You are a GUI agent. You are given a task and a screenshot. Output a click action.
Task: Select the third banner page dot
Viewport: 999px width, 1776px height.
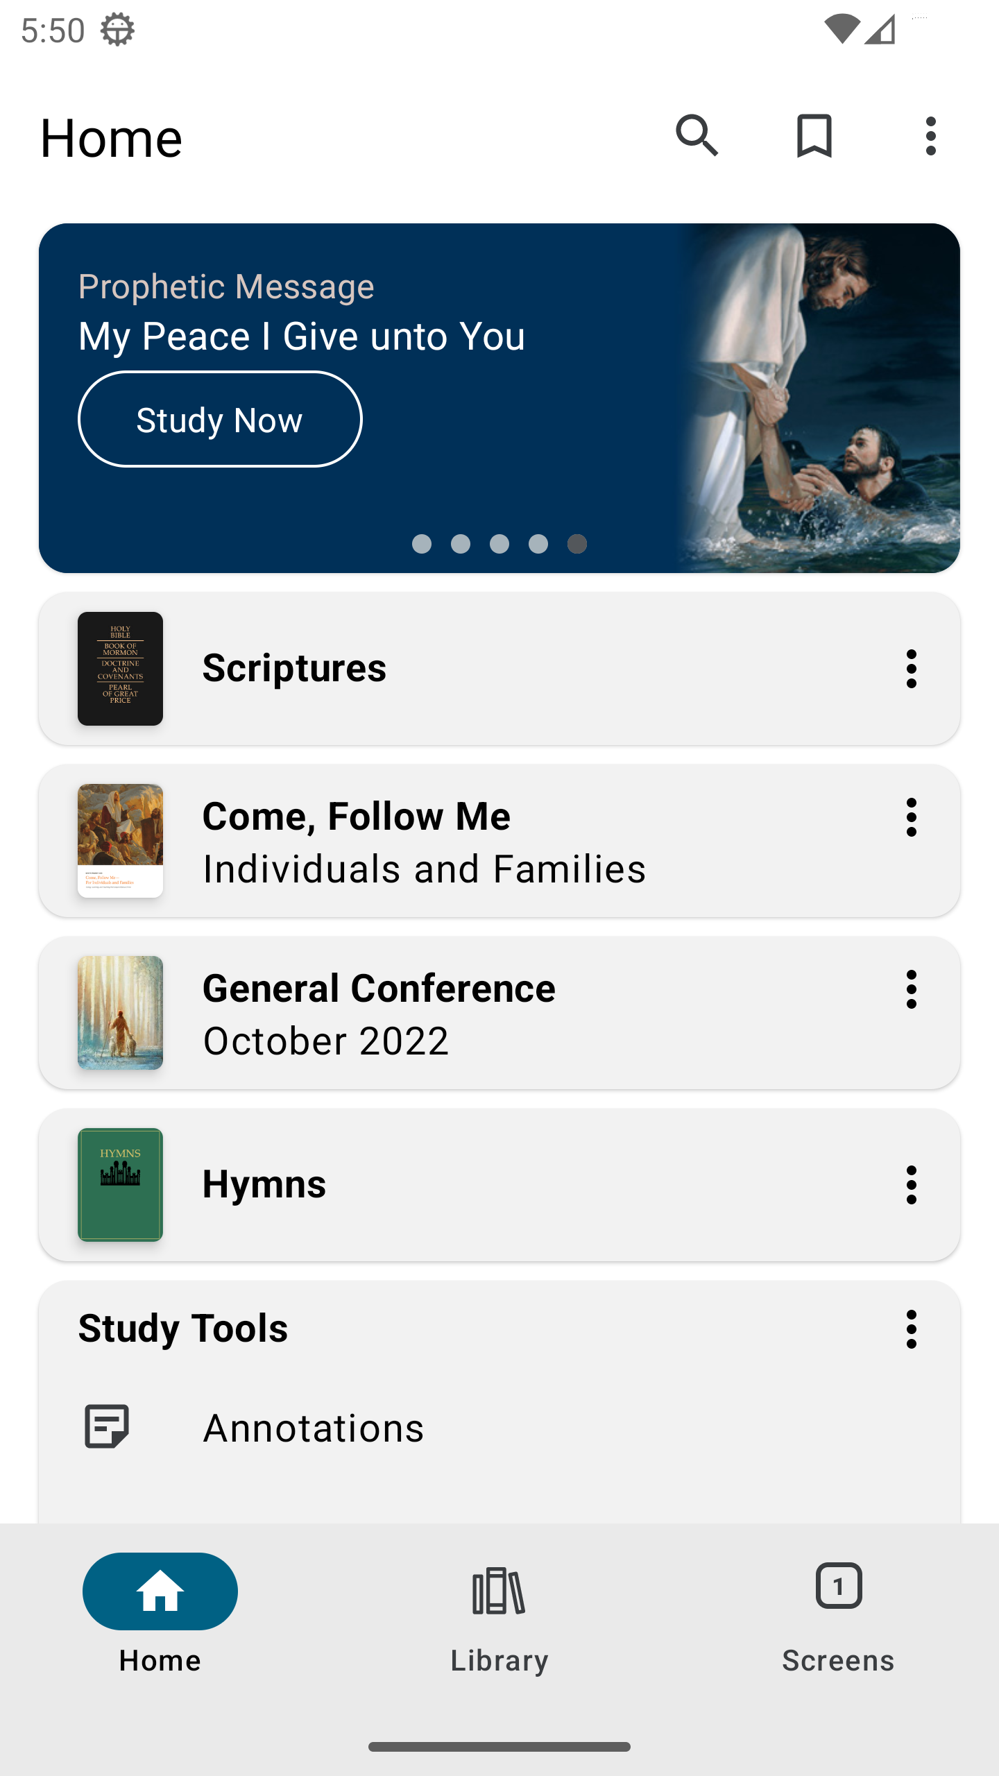[x=499, y=544]
